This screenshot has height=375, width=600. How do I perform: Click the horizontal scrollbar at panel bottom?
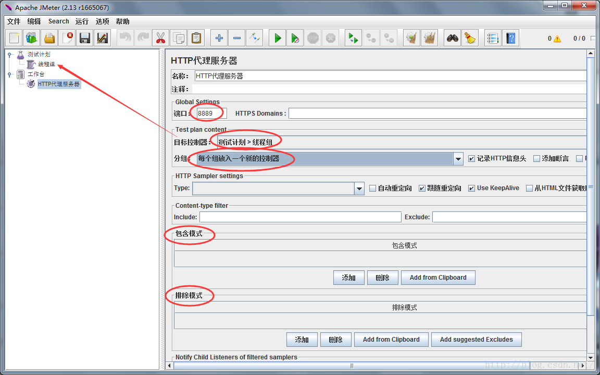(x=352, y=366)
